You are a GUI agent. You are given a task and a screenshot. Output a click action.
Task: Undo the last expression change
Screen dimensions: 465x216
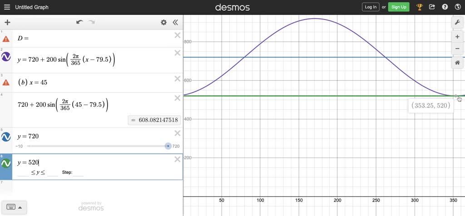click(x=80, y=22)
